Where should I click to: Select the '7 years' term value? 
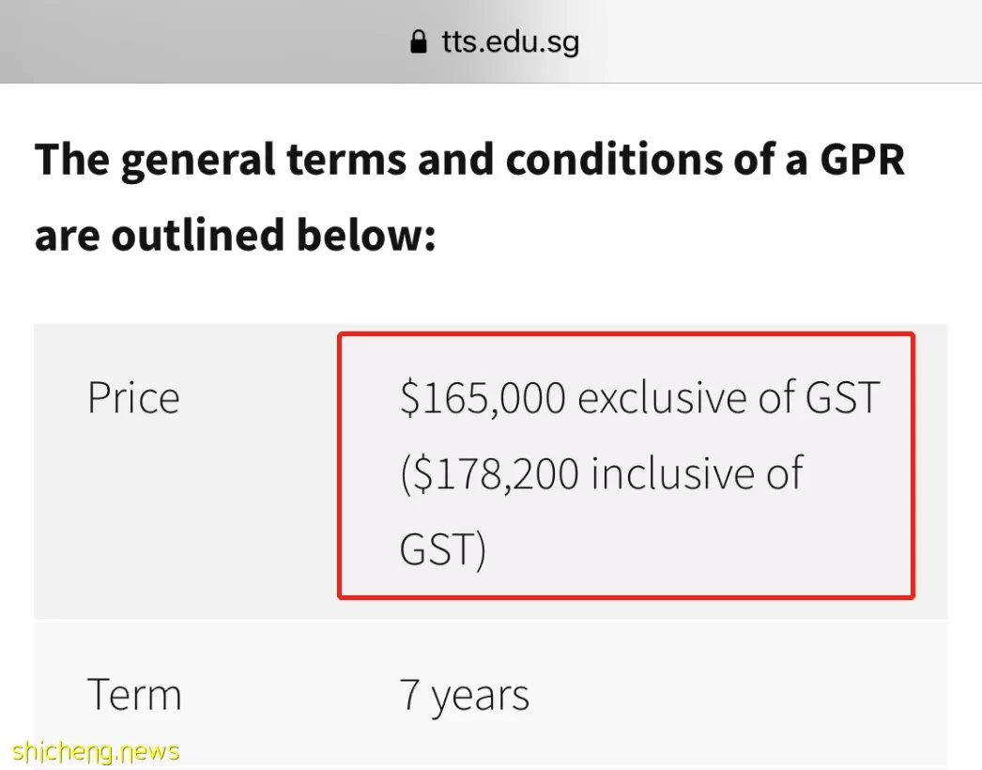[464, 696]
